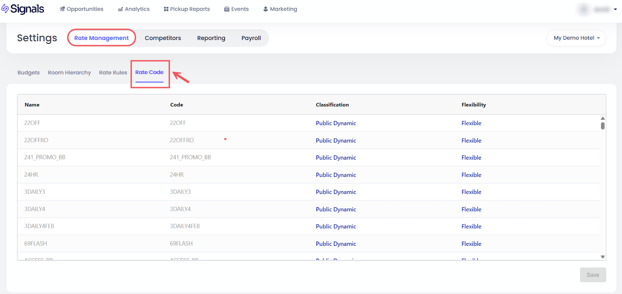The height and width of the screenshot is (294, 622).
Task: Select Flexible value for 3DAILY4FEB row
Action: [471, 226]
